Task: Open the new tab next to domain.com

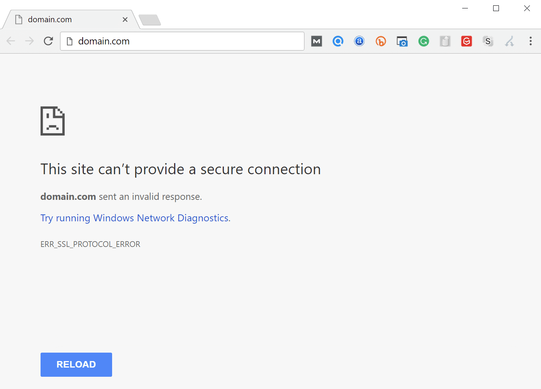Action: coord(150,20)
